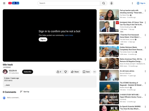Open options for Native American Flute video
149x111 pixels.
pos(145,59)
